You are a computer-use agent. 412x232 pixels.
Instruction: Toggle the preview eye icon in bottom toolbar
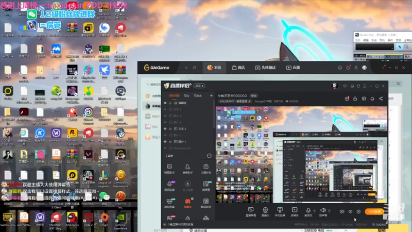(x=350, y=211)
